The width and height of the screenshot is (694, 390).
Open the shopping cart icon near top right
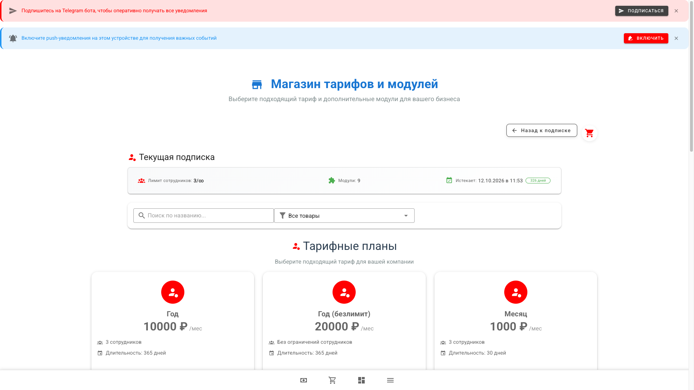(x=590, y=133)
